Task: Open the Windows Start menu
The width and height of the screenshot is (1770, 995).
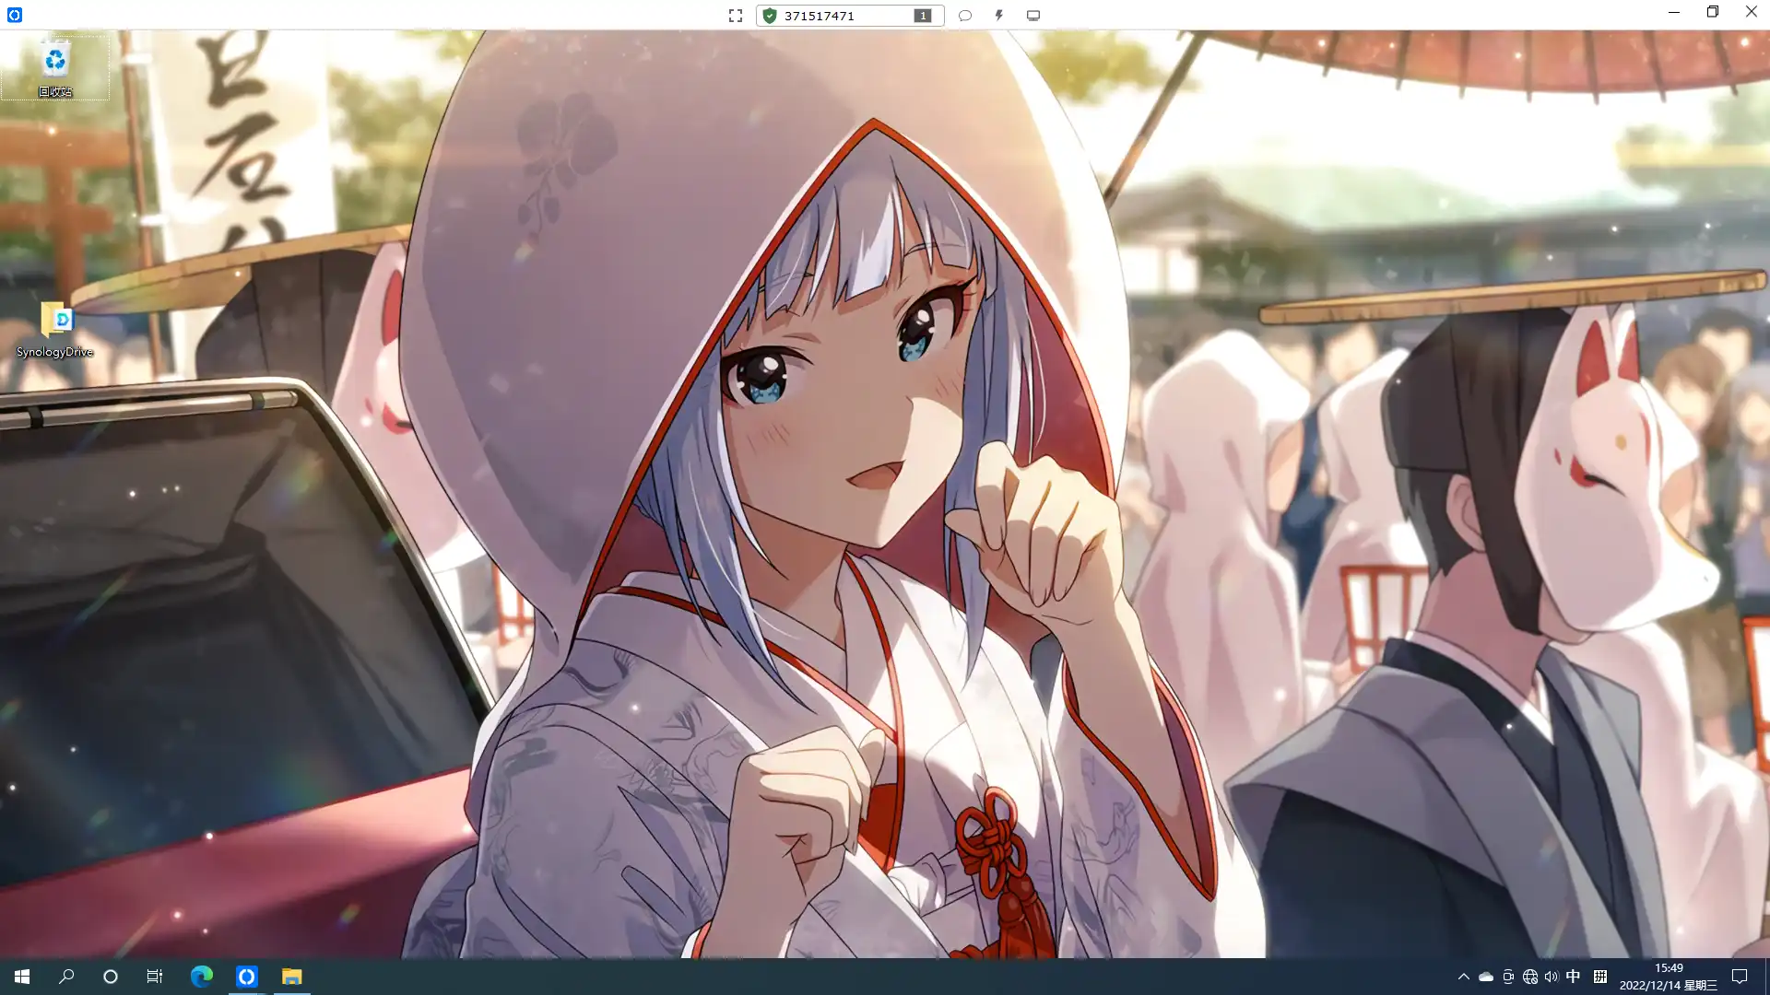Action: (22, 977)
